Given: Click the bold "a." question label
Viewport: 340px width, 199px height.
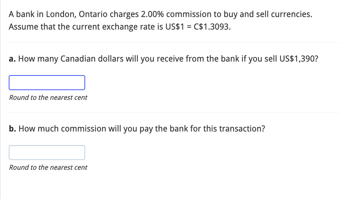Looking at the screenshot, I should (12, 59).
